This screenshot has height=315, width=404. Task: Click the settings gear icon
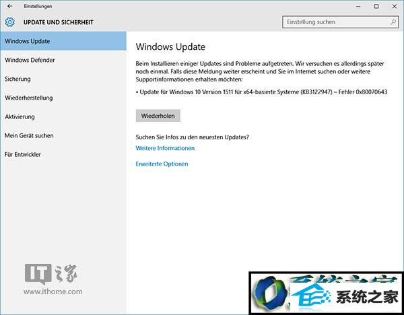(10, 22)
